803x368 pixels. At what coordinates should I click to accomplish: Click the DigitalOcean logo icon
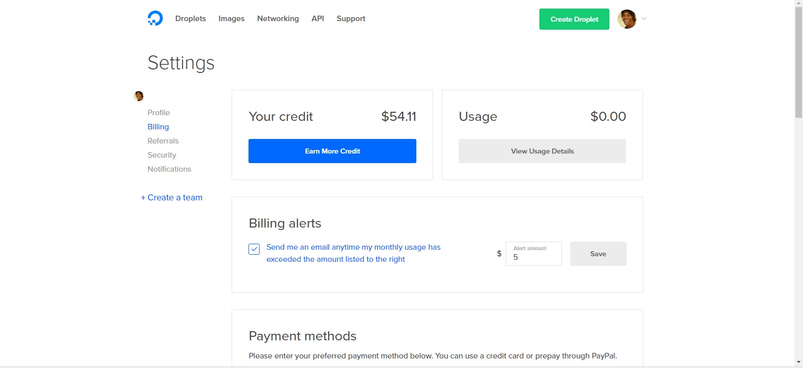click(155, 19)
